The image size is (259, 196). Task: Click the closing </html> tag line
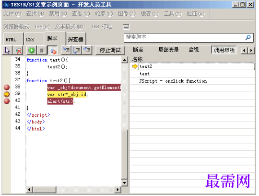pyautogui.click(x=35, y=129)
